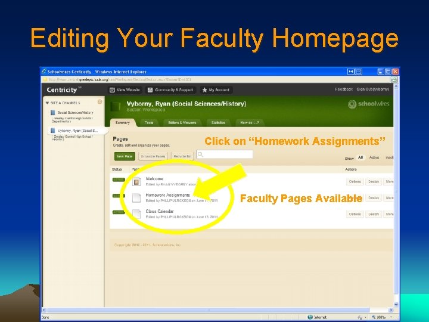Show only Active pages
The image size is (429, 322).
click(374, 157)
